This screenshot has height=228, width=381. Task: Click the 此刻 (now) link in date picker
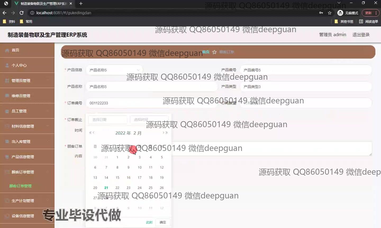coord(149,222)
